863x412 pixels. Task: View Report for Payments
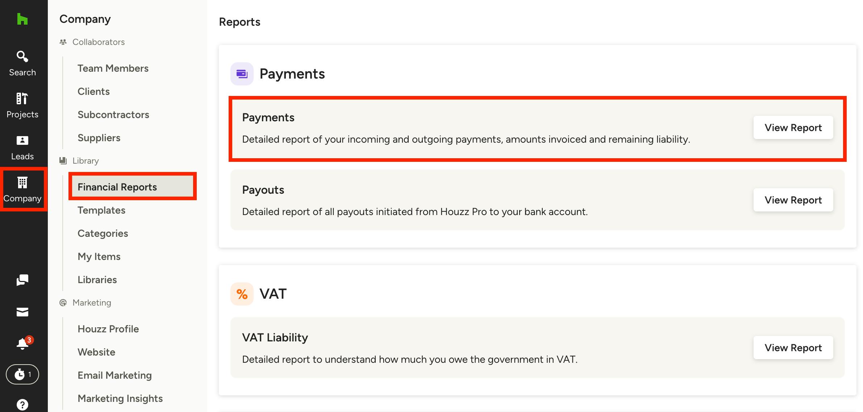[x=793, y=127]
